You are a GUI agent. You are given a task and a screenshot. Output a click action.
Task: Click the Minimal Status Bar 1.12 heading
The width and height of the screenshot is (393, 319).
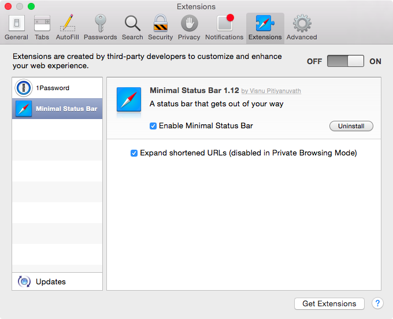tap(194, 90)
